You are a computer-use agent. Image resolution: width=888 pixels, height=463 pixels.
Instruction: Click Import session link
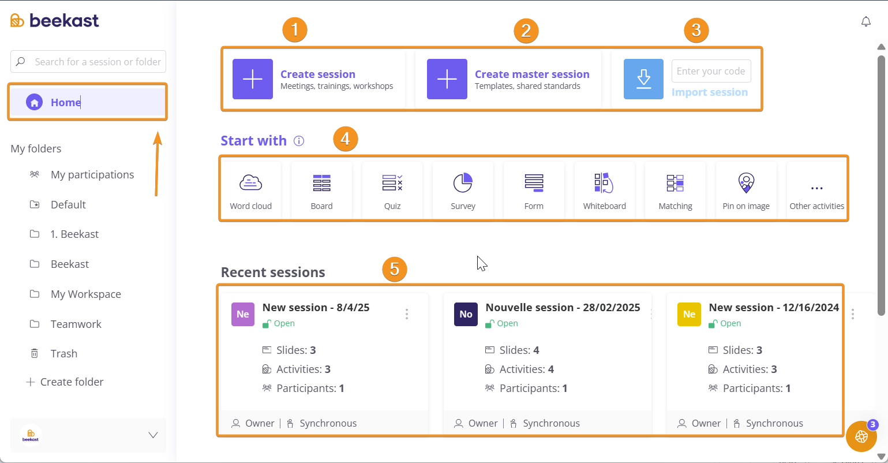pyautogui.click(x=710, y=92)
